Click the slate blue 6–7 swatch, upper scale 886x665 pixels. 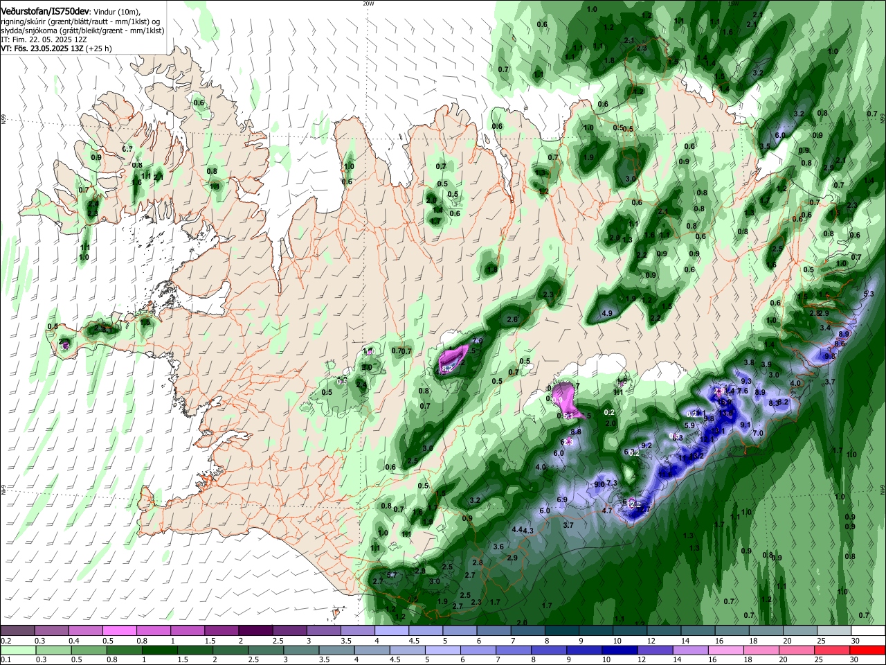[x=494, y=631]
